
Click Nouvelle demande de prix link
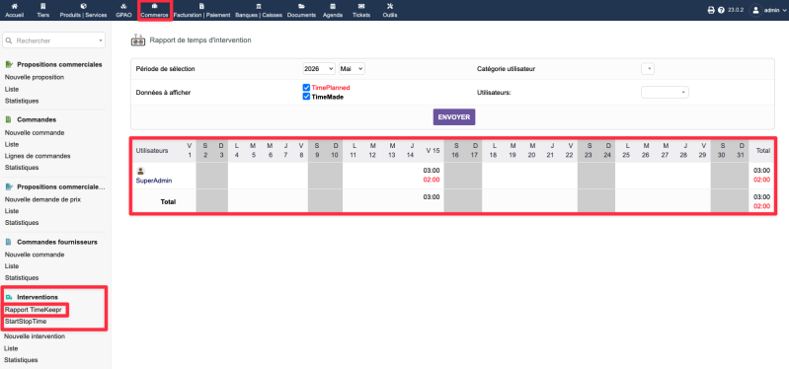coord(42,199)
